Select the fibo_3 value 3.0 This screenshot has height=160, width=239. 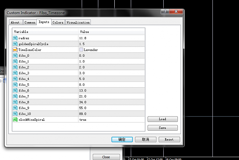click(x=82, y=73)
